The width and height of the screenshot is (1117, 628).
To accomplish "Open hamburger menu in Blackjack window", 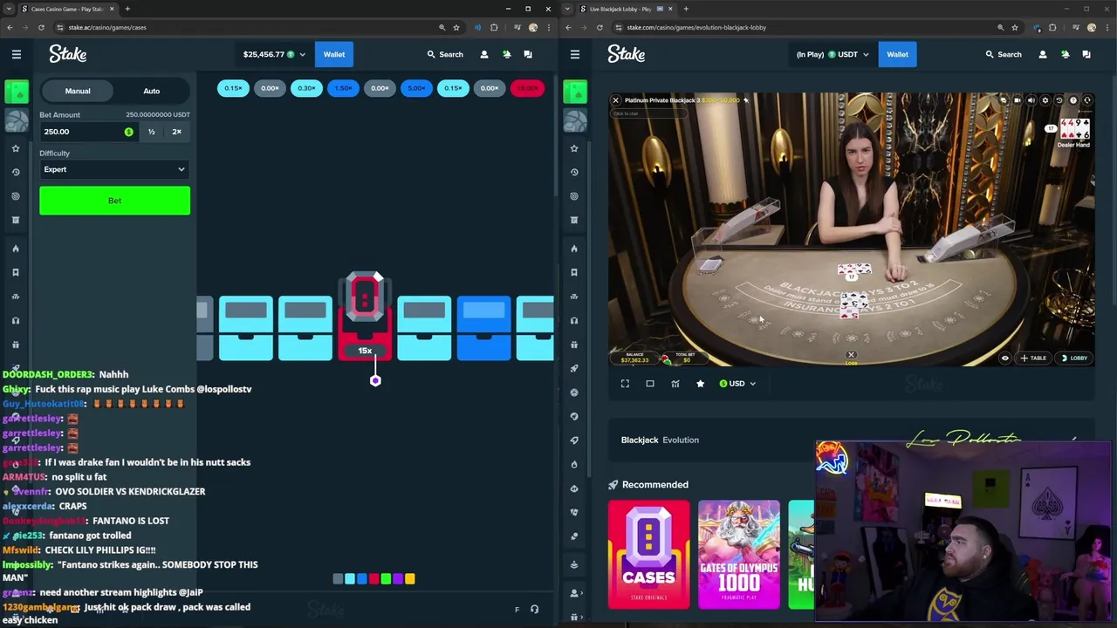I will tap(574, 54).
